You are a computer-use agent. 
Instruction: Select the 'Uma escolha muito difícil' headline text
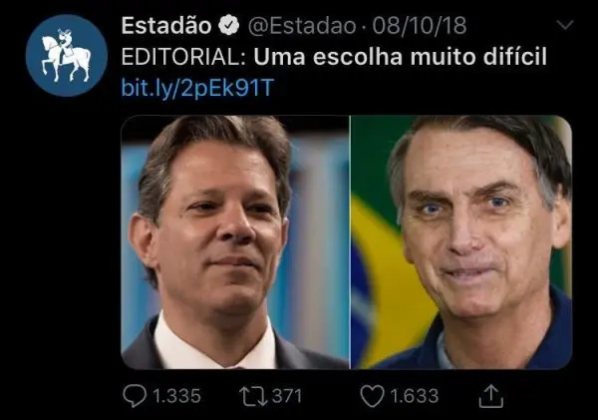tap(400, 57)
